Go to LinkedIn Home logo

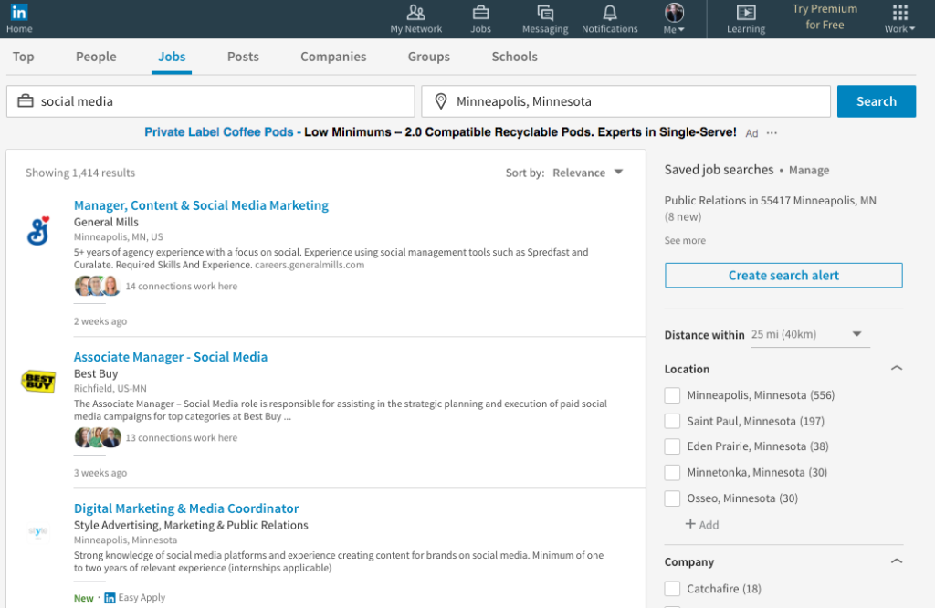[x=19, y=12]
